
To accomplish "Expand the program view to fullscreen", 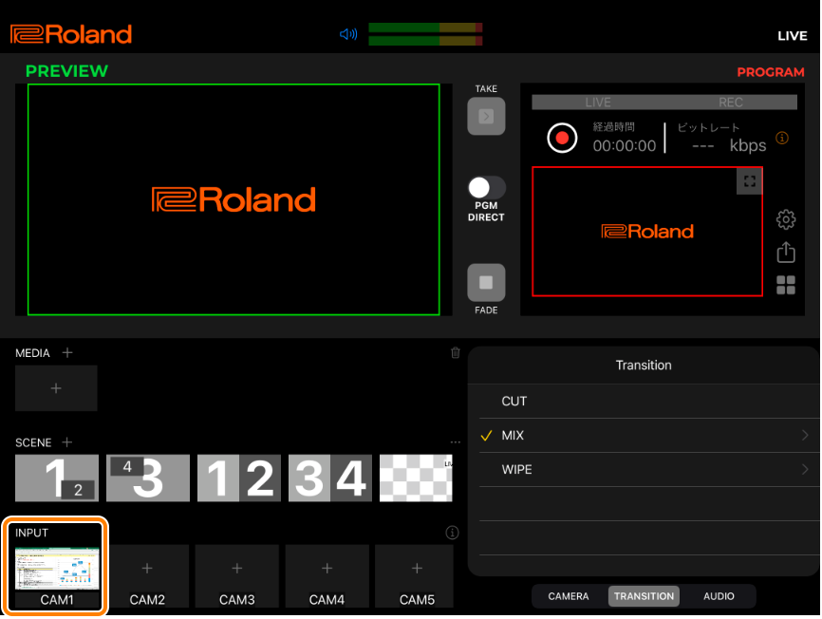I will tap(750, 181).
